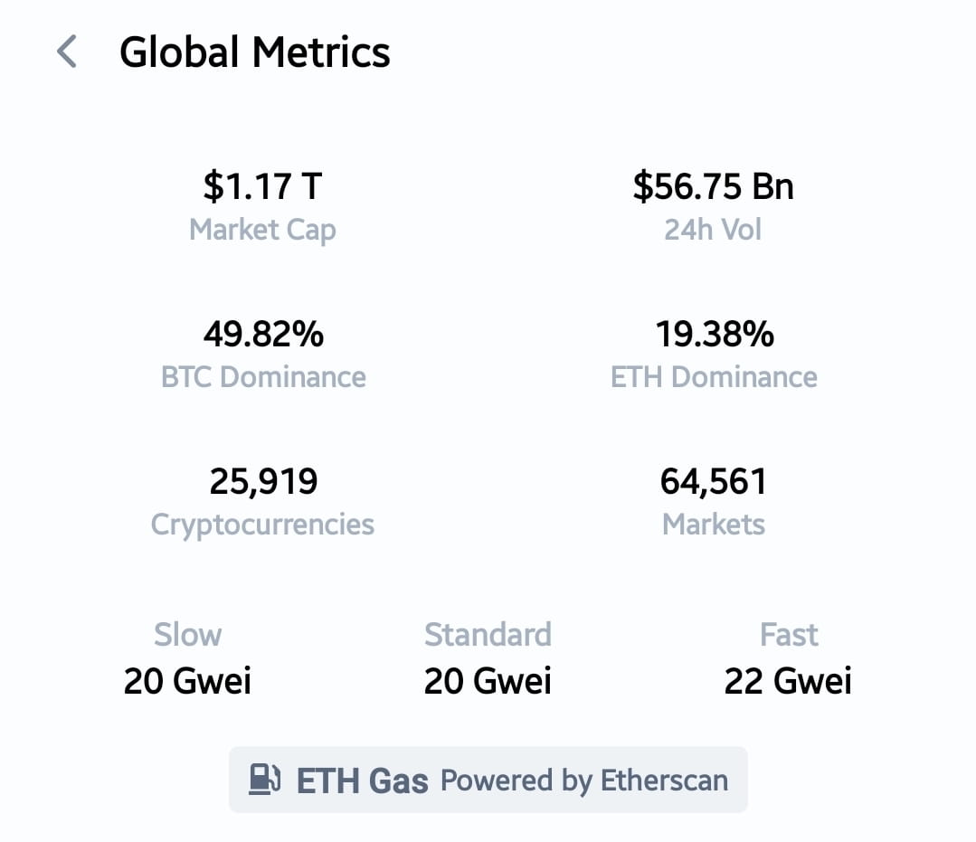The height and width of the screenshot is (842, 976).
Task: Tap the 19.38% ETH dominance value
Action: (x=714, y=335)
